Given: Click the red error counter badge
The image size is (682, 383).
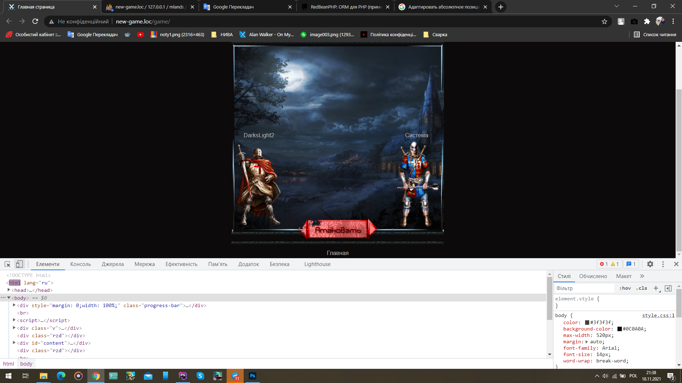Looking at the screenshot, I should coord(604,264).
